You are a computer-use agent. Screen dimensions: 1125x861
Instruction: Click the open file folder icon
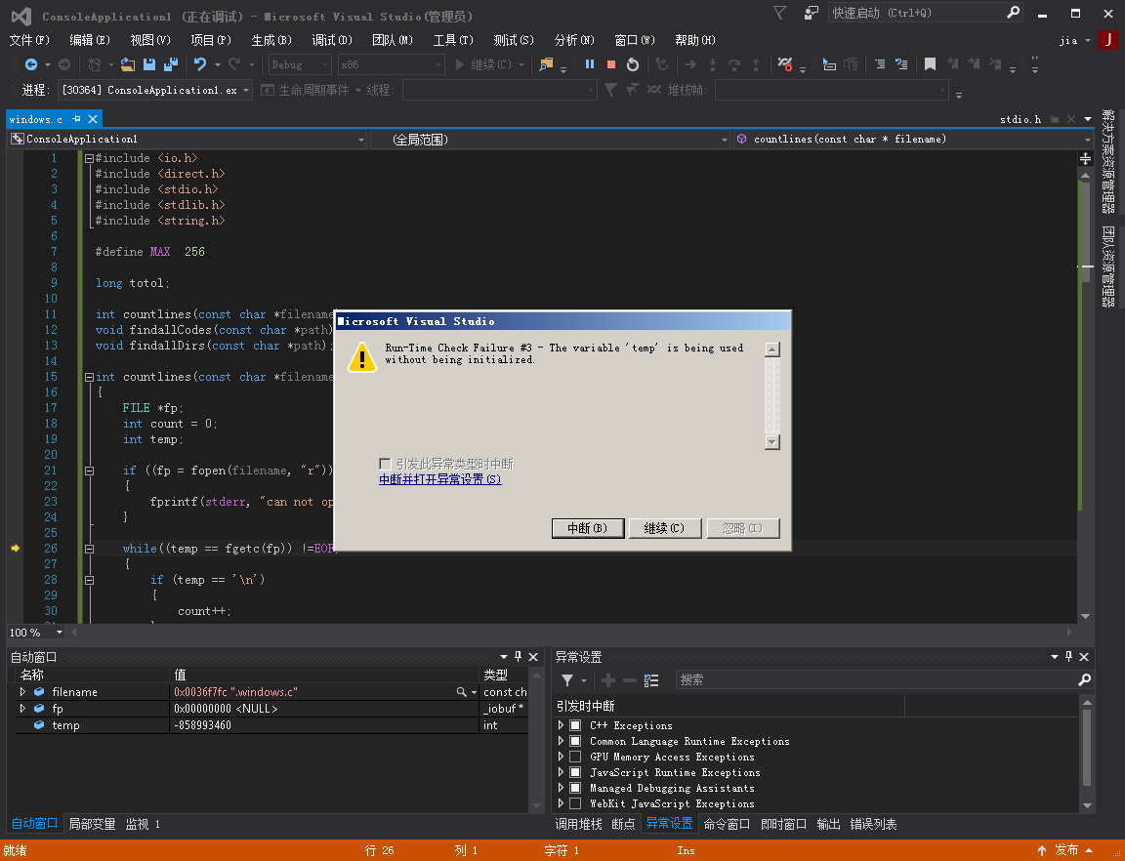click(128, 64)
